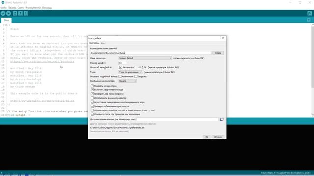The width and height of the screenshot is (314, 176).
Task: Open the Правка menu
Action: coord(12,8)
